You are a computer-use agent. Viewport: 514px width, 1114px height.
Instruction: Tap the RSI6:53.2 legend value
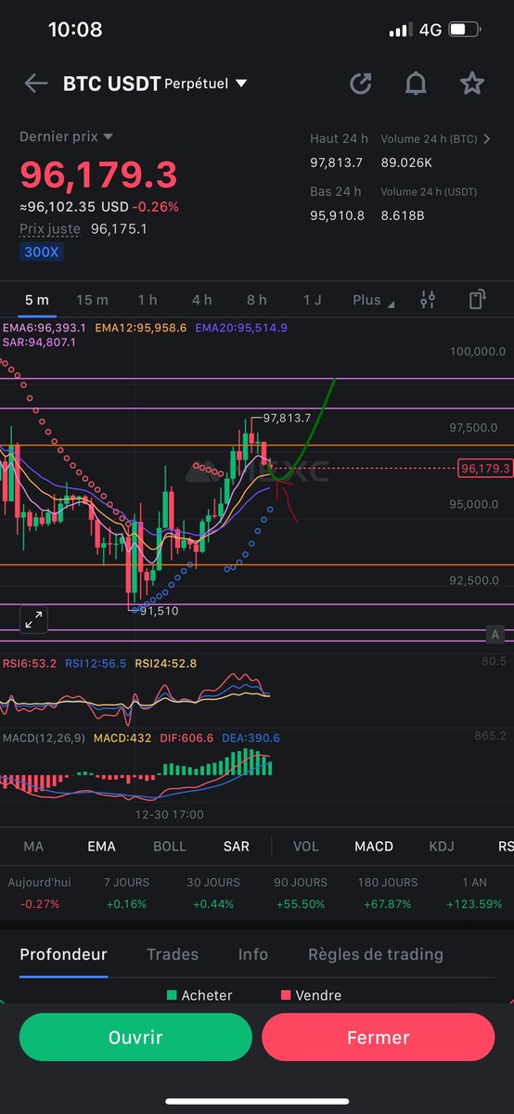pyautogui.click(x=30, y=664)
